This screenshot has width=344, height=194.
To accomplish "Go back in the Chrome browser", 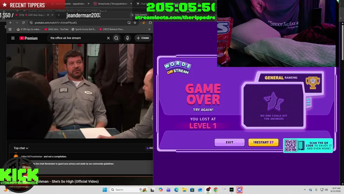I will click(10, 23).
